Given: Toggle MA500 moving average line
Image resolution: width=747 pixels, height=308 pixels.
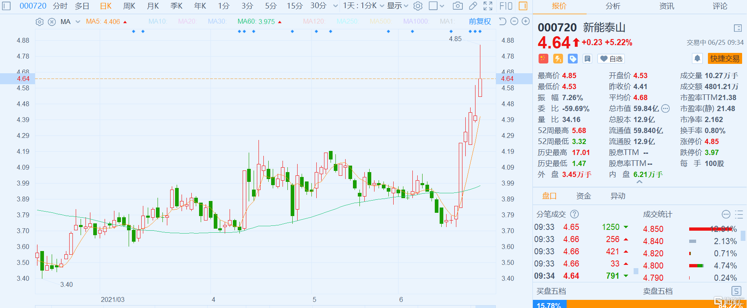Looking at the screenshot, I should [380, 21].
